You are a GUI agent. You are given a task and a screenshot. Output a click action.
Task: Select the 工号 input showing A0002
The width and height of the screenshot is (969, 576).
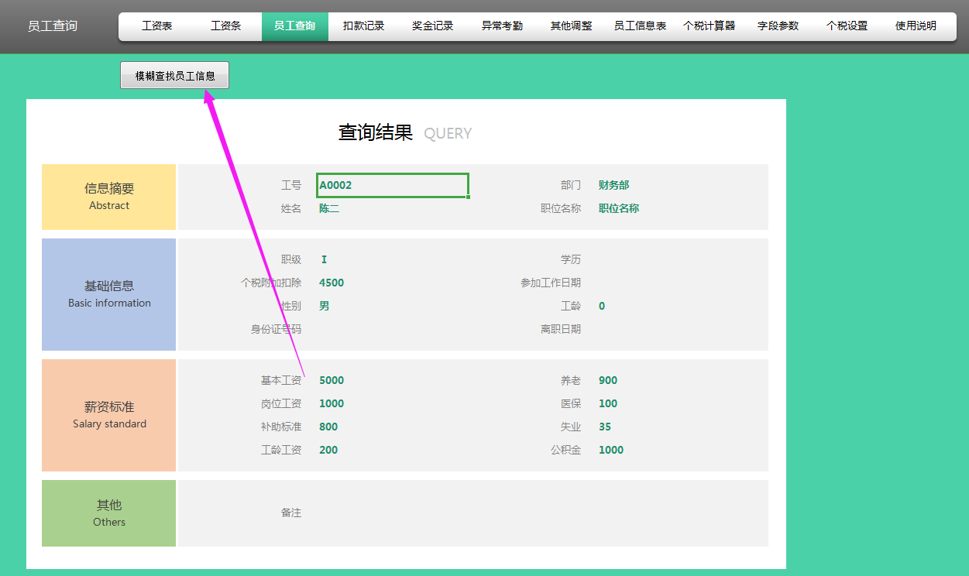pos(392,184)
